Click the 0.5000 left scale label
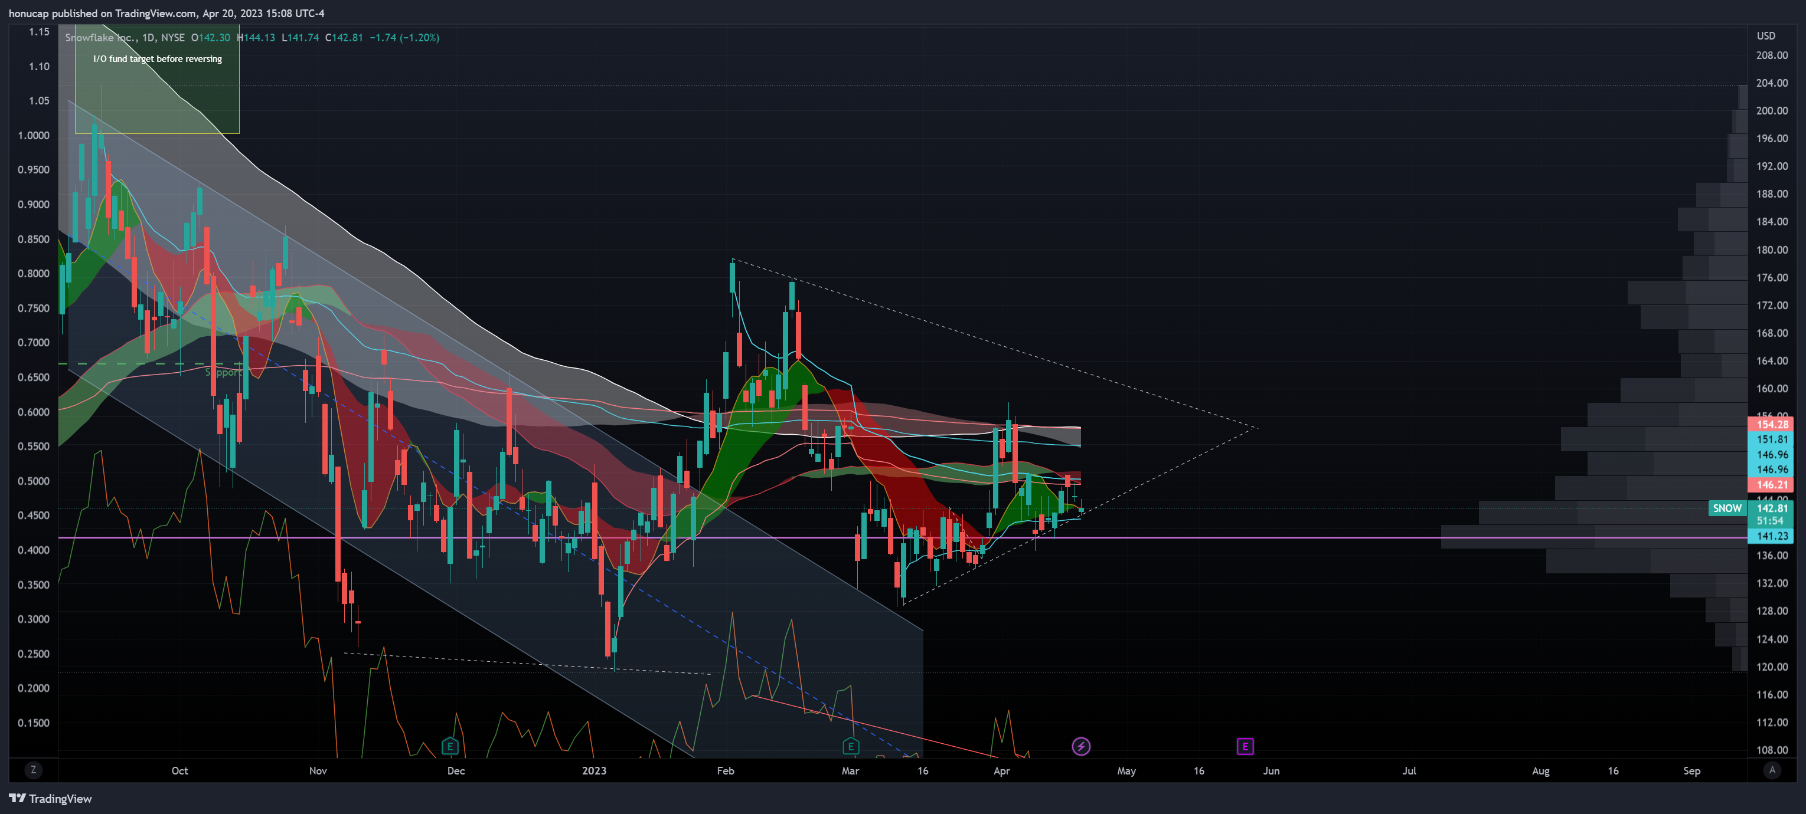 point(34,481)
